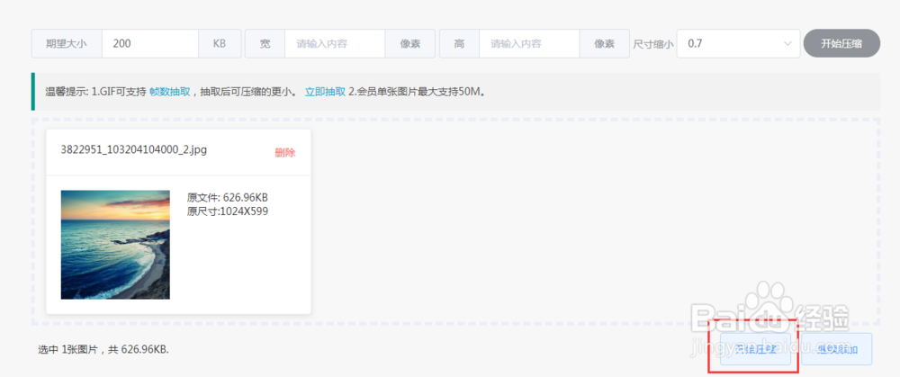Click the gray 开始压缩 button at top

(841, 43)
